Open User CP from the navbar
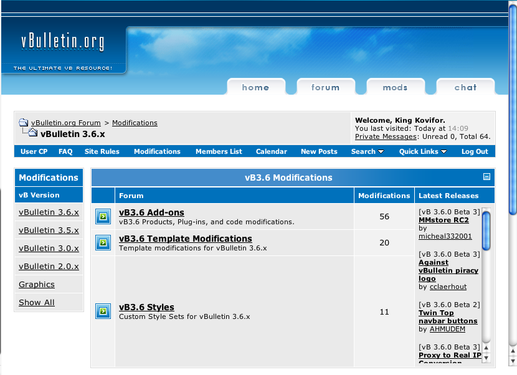Screen dimensions: 517x375 tap(34, 151)
